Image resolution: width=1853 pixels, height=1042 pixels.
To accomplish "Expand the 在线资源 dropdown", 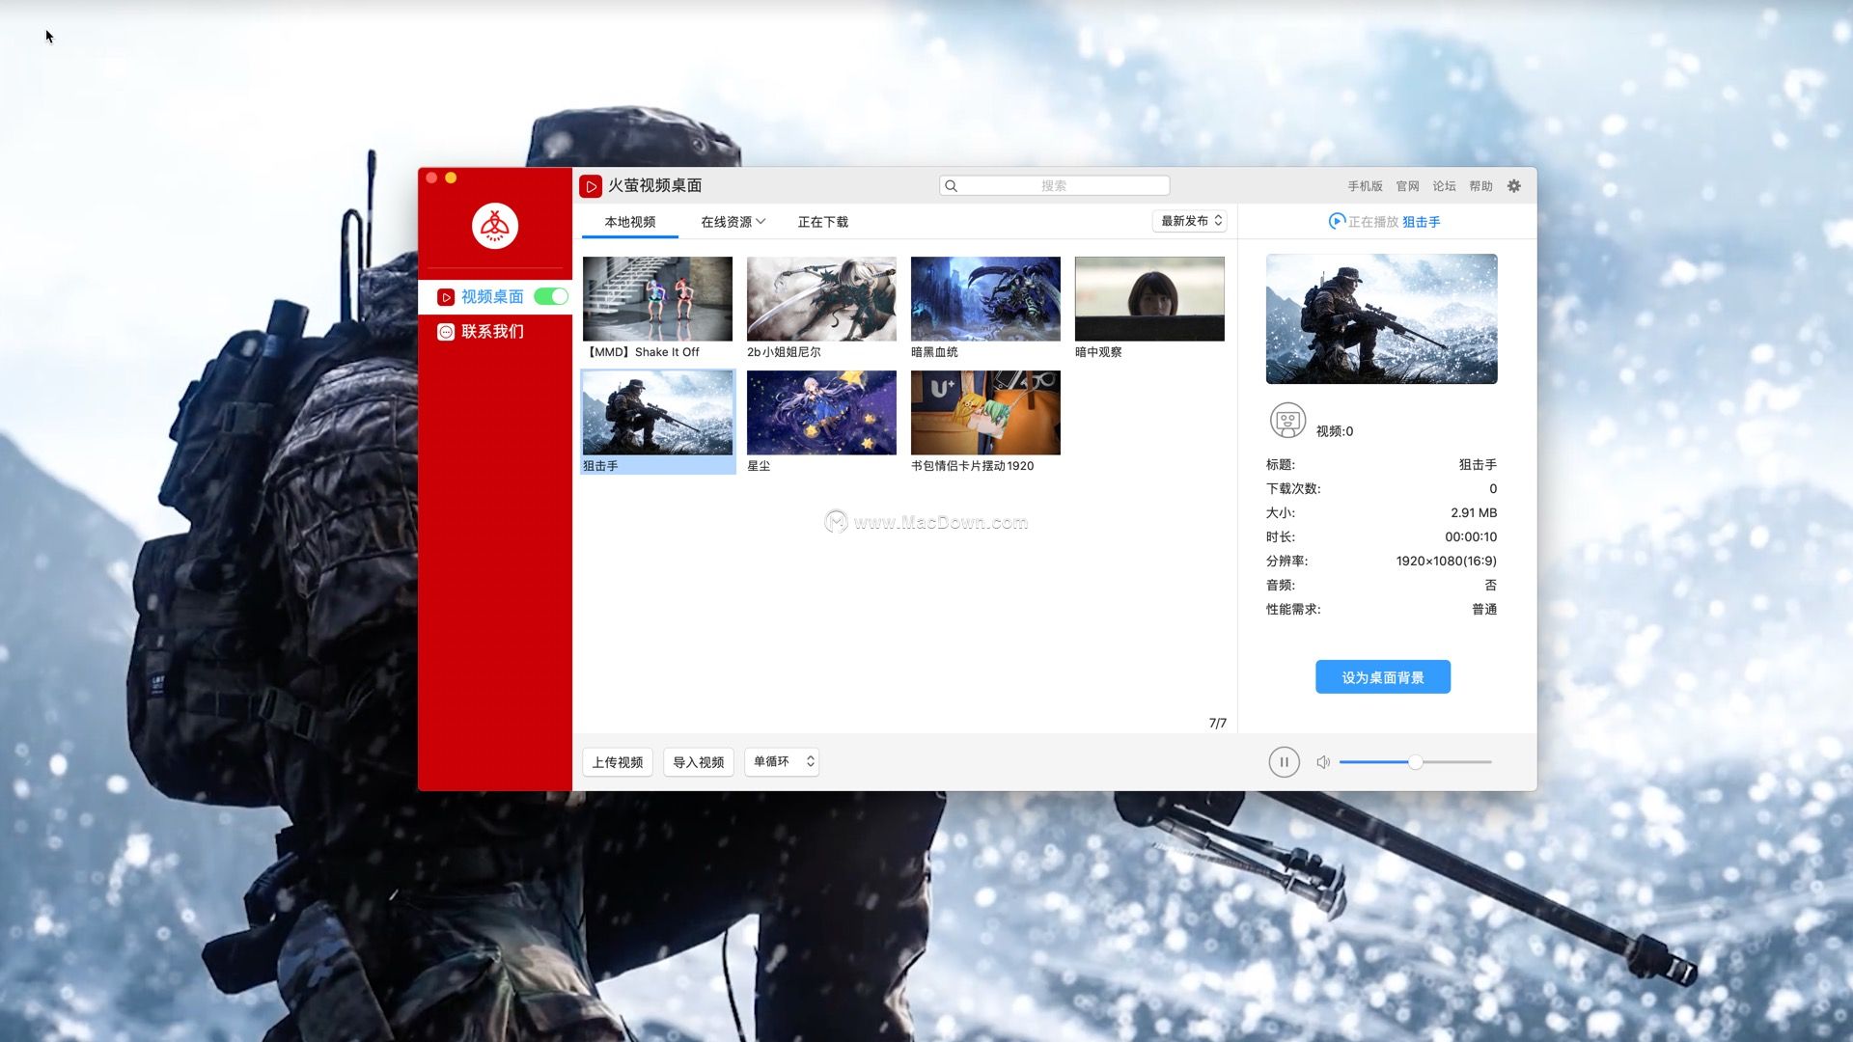I will [x=733, y=222].
